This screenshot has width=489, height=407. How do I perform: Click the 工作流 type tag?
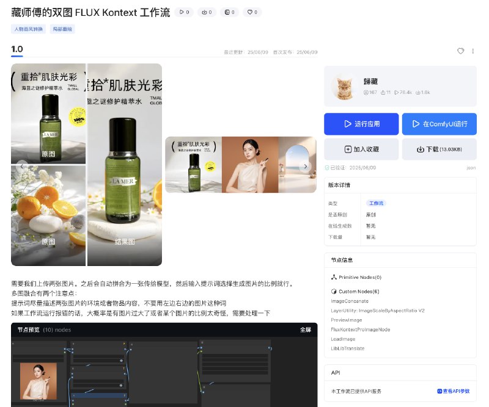point(376,203)
